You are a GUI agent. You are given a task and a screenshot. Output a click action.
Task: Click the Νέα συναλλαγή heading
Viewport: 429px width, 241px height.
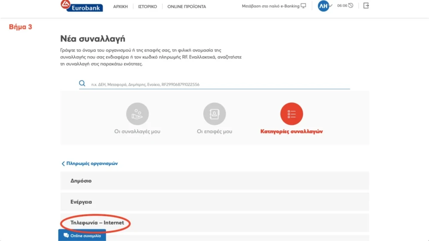(x=93, y=39)
